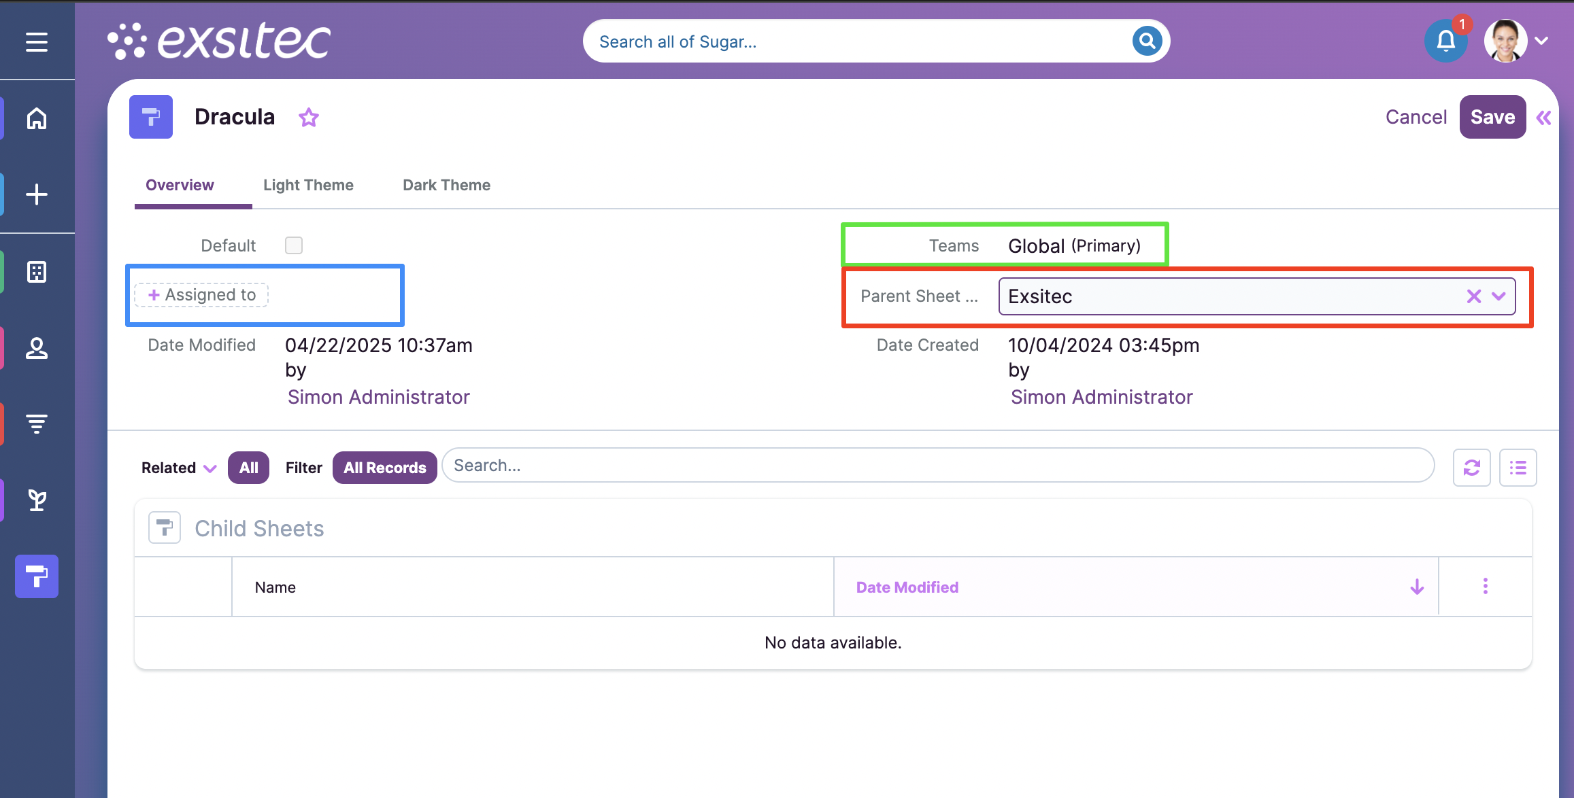Open the sprout leads sidebar icon

click(37, 500)
